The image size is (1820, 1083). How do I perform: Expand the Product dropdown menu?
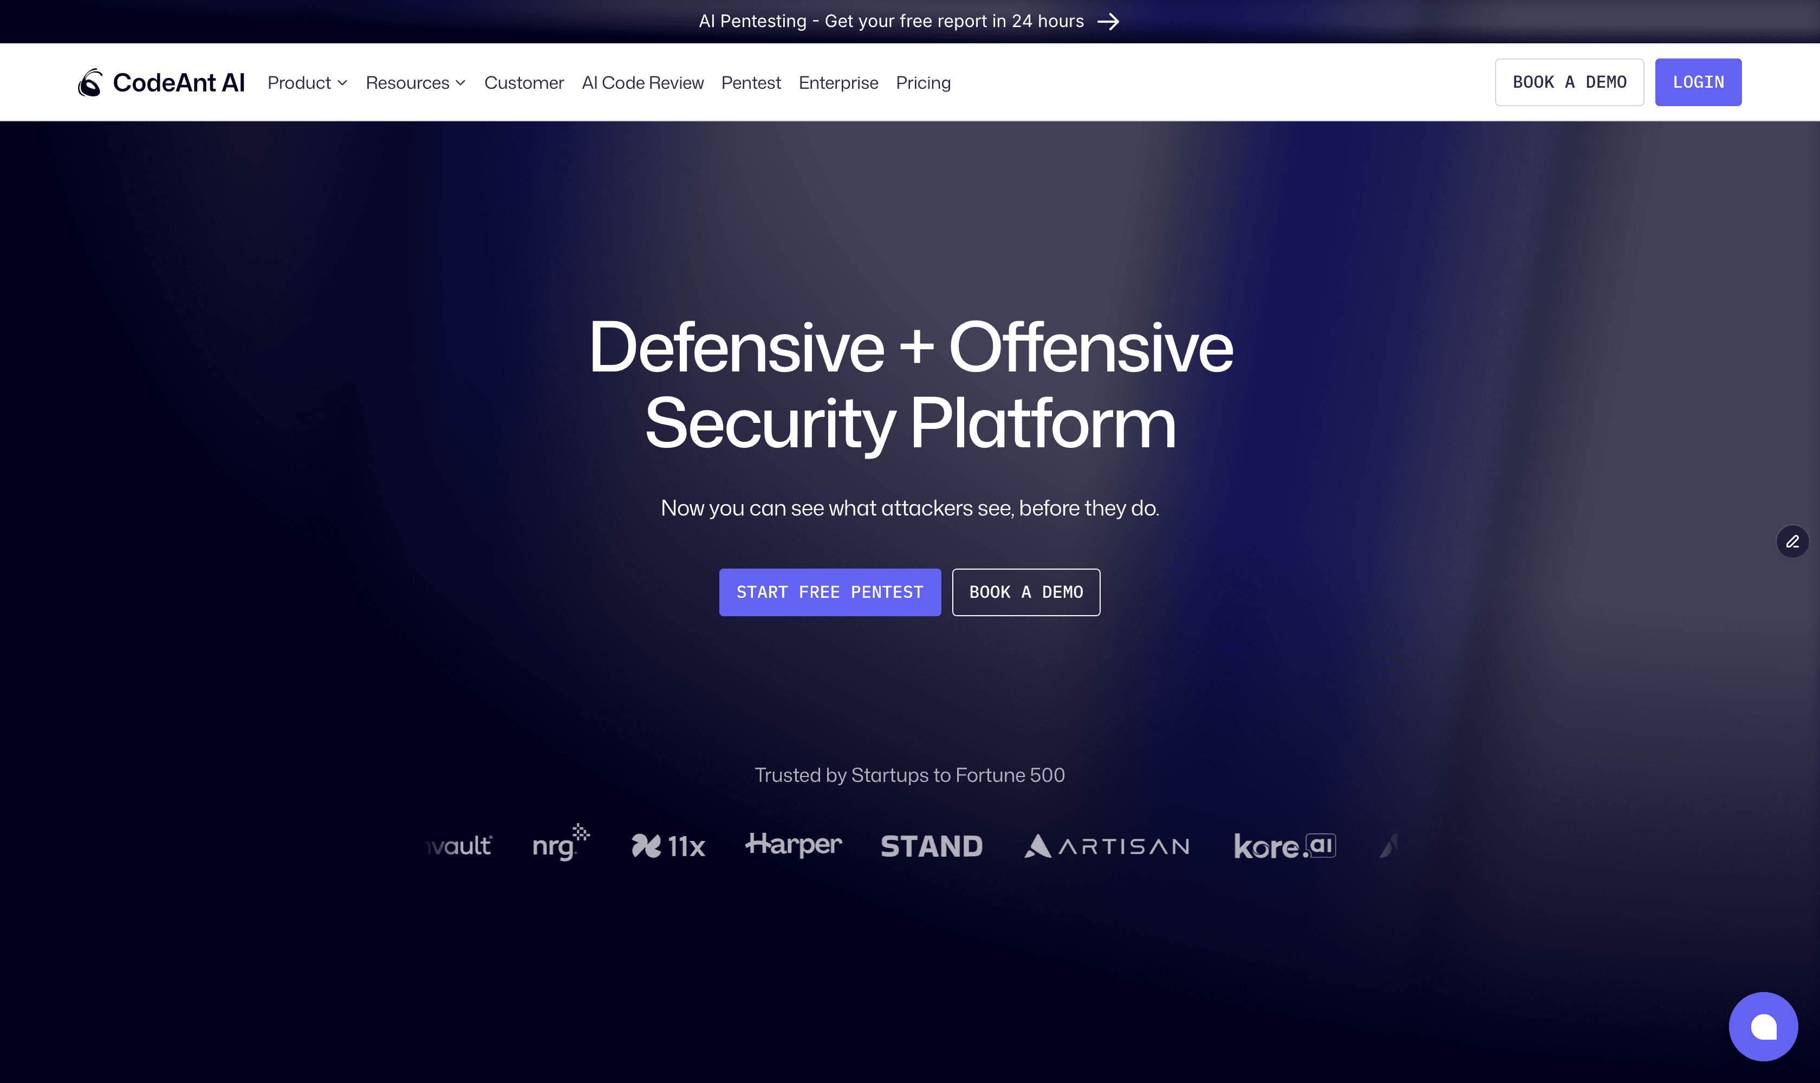point(307,82)
